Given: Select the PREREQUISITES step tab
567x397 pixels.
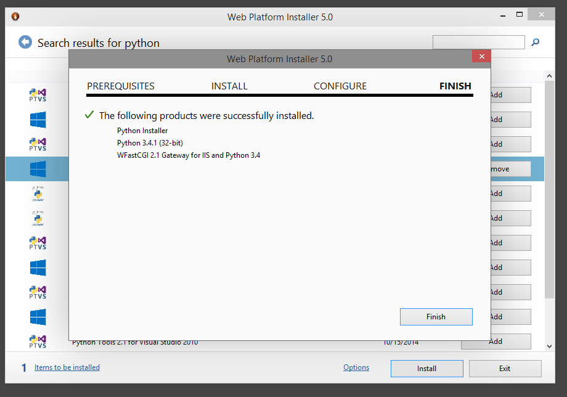Looking at the screenshot, I should pyautogui.click(x=121, y=86).
